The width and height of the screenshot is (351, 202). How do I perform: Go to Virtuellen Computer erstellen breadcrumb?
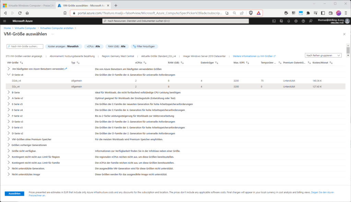[57, 28]
